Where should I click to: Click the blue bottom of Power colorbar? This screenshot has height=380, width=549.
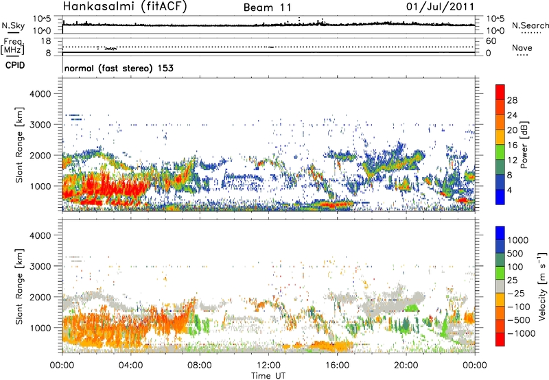pyautogui.click(x=500, y=197)
